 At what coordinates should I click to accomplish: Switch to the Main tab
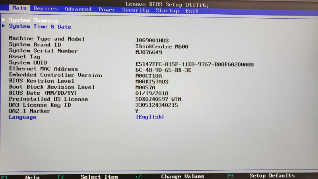[19, 8]
